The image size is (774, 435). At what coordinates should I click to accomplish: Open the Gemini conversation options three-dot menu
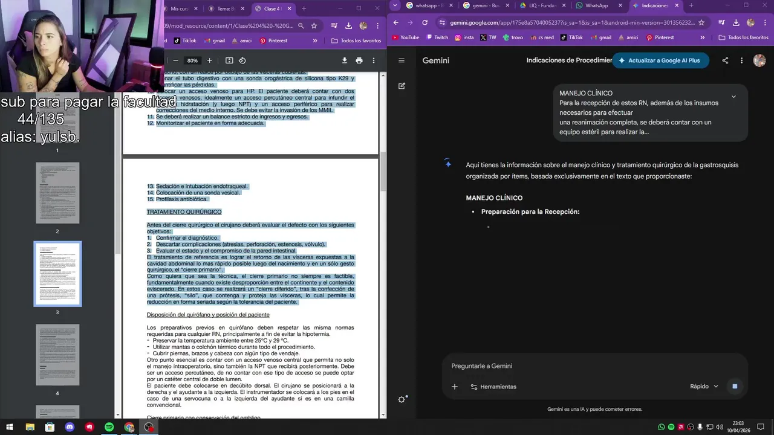[741, 60]
